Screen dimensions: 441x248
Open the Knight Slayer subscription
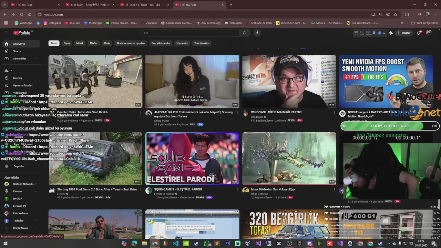(21, 228)
